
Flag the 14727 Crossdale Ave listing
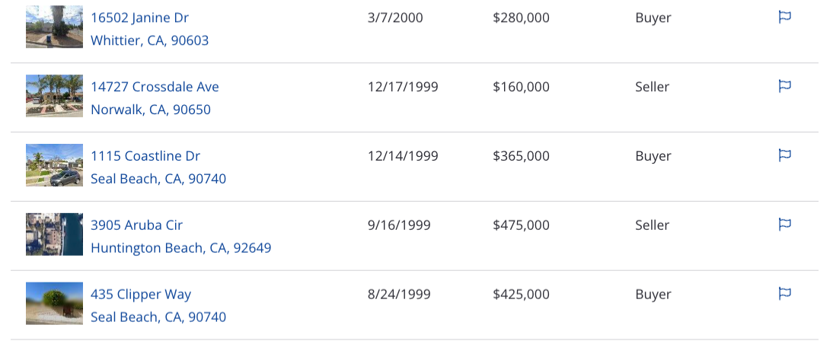785,86
